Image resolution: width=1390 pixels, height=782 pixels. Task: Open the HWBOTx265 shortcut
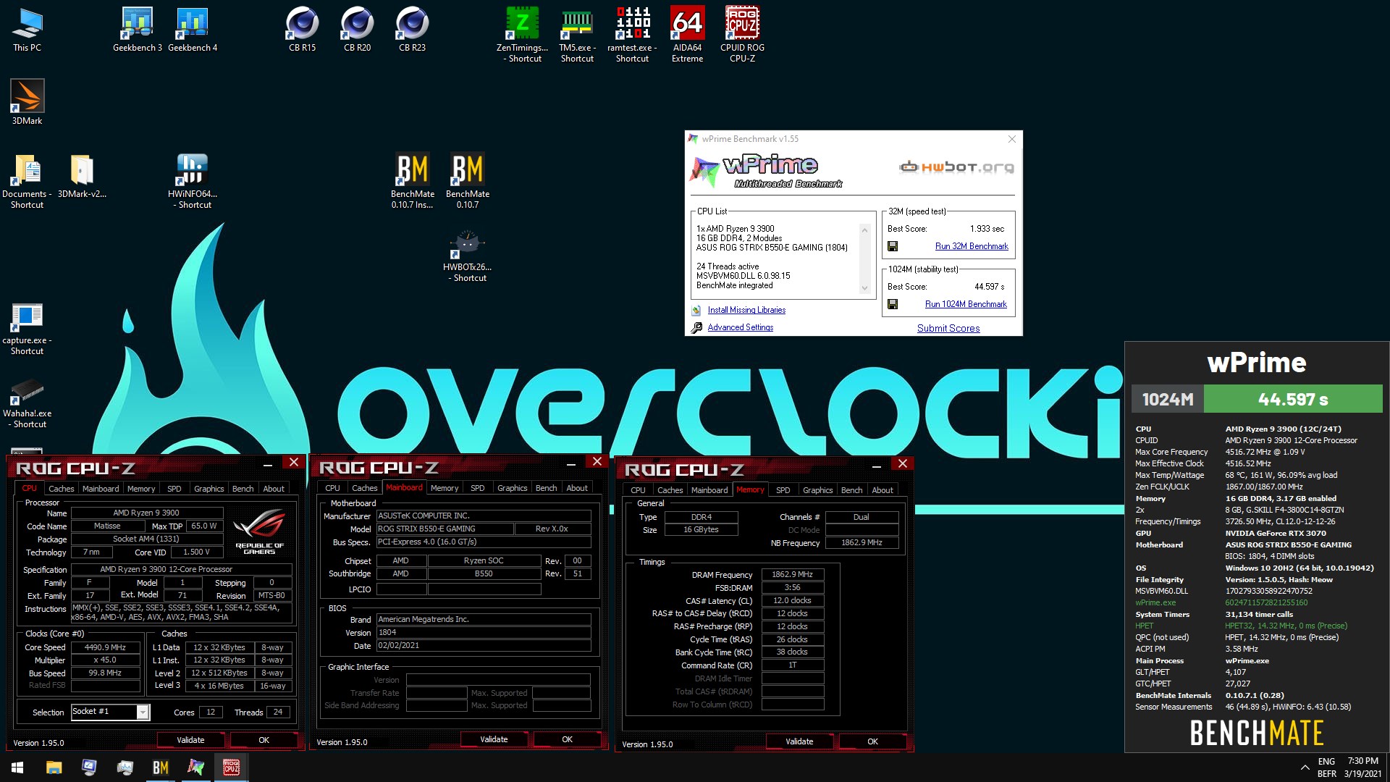pos(468,255)
